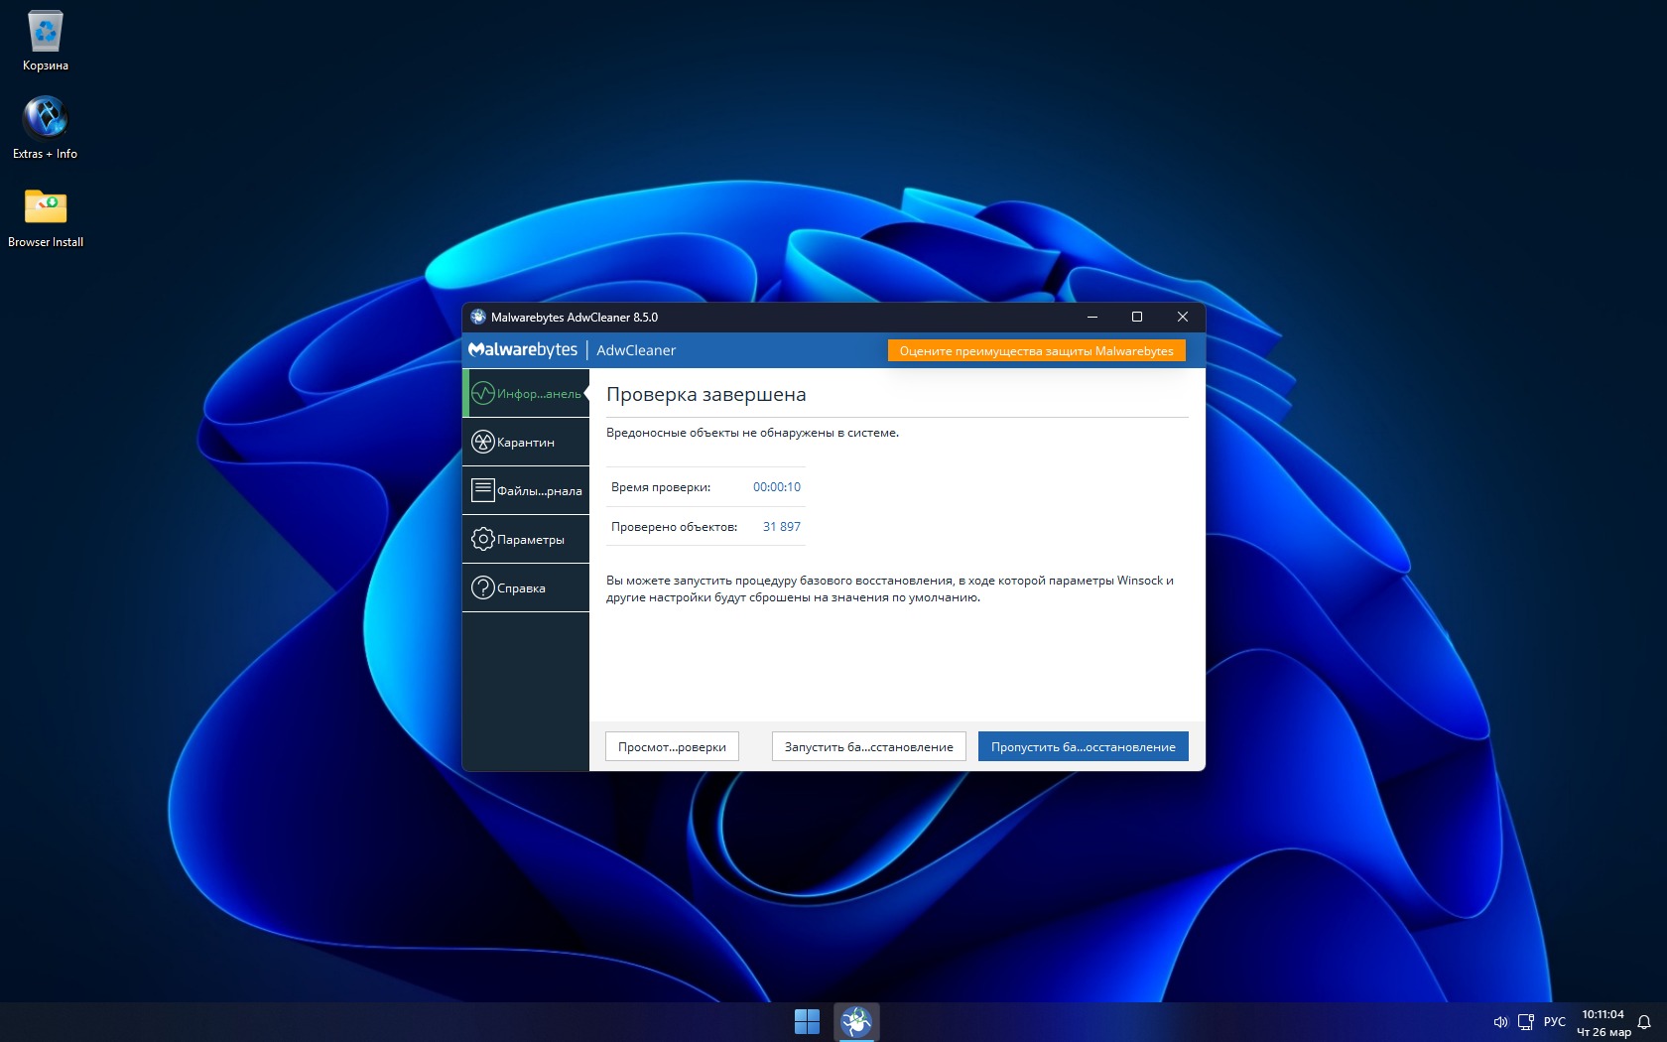The height and width of the screenshot is (1042, 1667).
Task: Click Запустить базовое восстановление button
Action: pyautogui.click(x=868, y=747)
